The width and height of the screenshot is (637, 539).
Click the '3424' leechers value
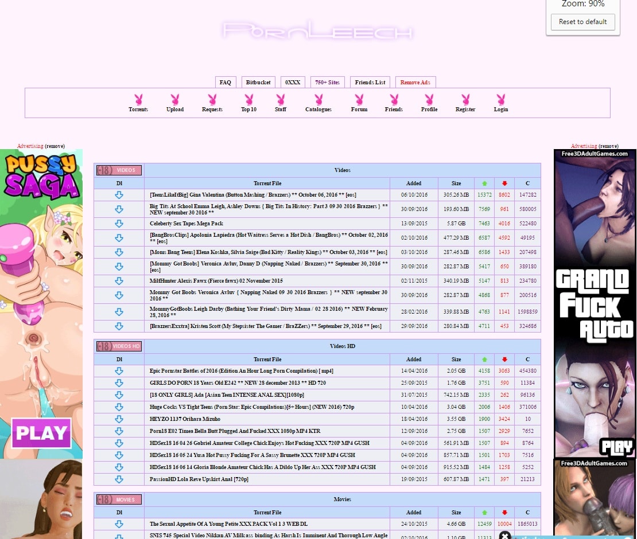click(x=504, y=419)
